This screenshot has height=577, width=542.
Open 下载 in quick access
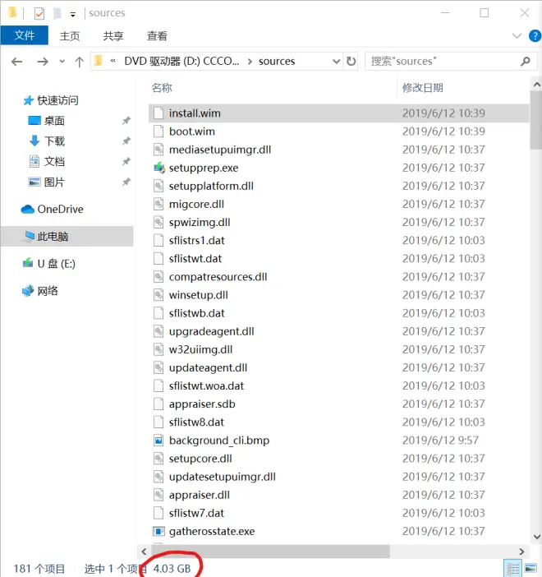pyautogui.click(x=47, y=141)
